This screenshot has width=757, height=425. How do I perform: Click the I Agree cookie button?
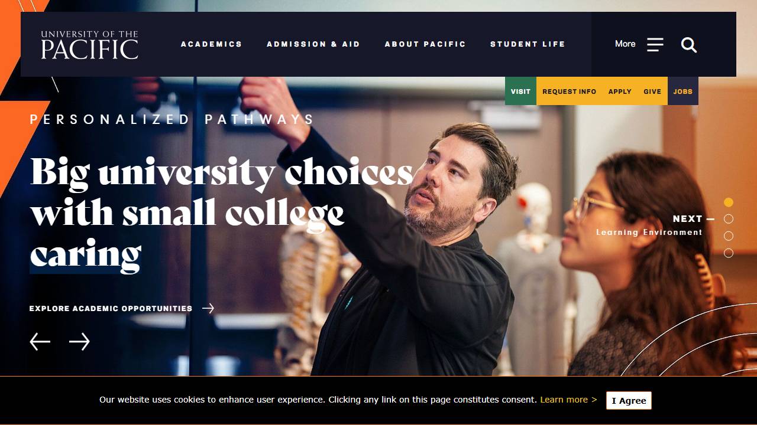[x=629, y=400]
